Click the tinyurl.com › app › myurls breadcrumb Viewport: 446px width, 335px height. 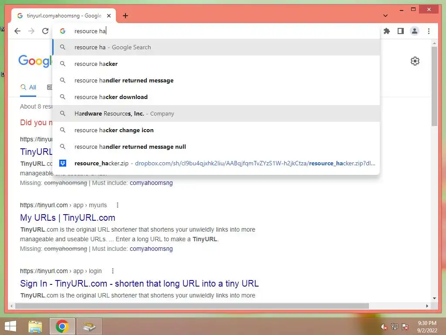(x=63, y=205)
